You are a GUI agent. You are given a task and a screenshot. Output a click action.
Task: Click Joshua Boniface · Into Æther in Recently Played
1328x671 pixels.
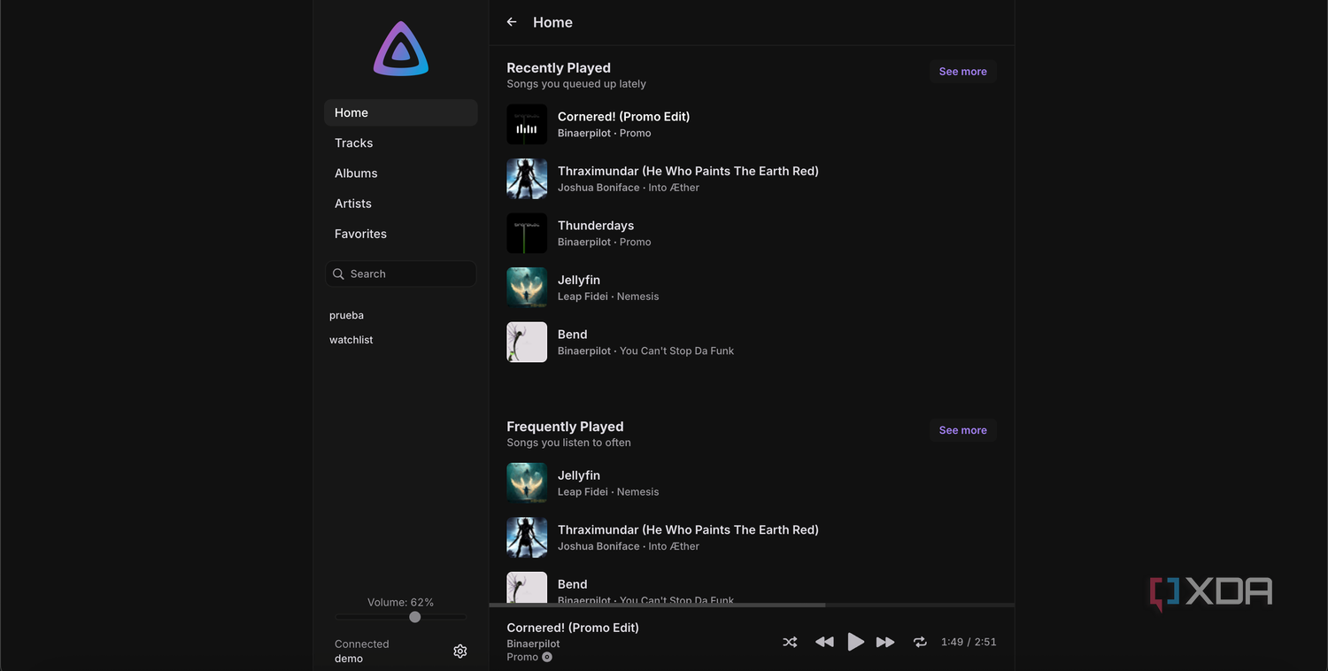point(629,188)
